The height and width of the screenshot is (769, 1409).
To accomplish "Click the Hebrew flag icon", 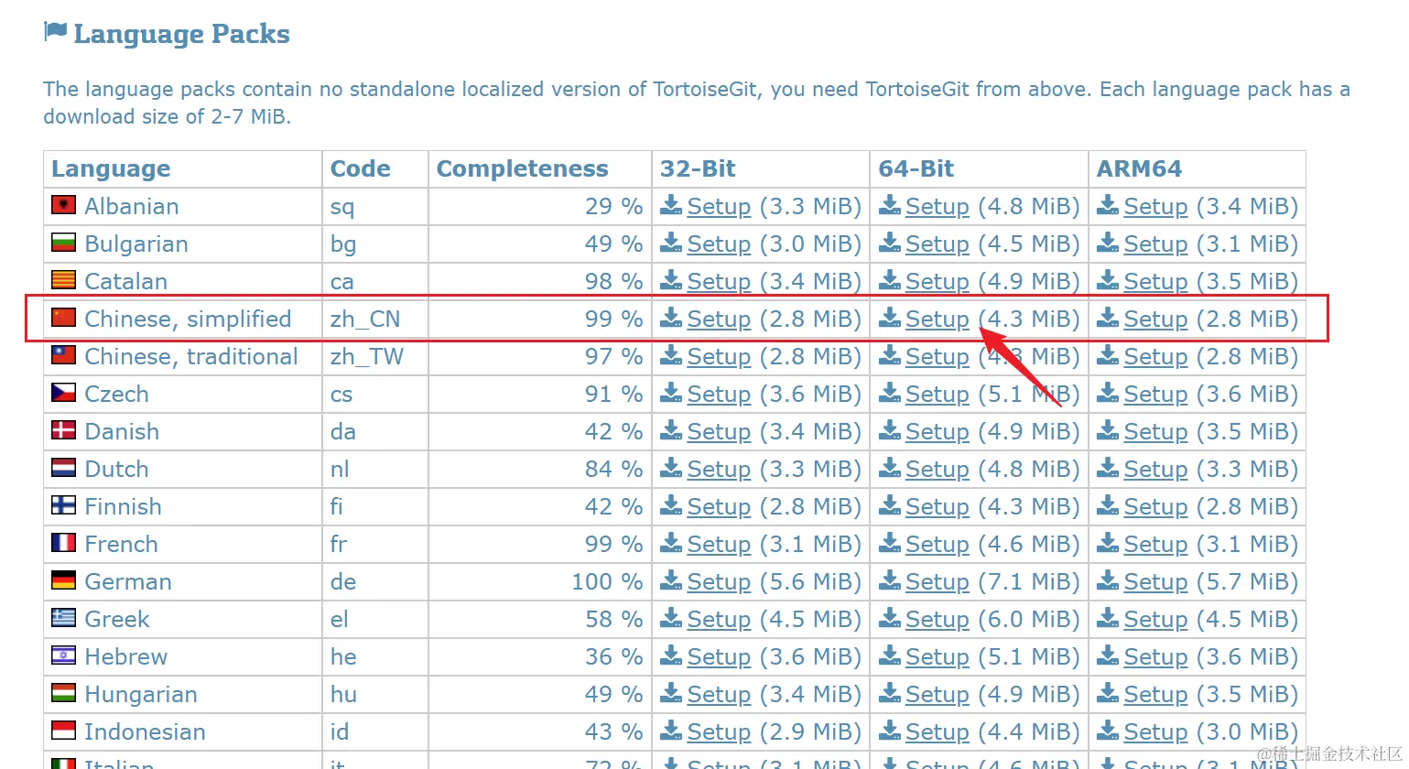I will coord(63,655).
